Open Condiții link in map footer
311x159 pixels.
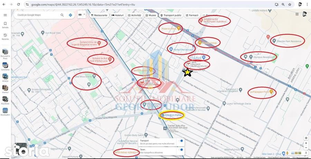point(248,158)
